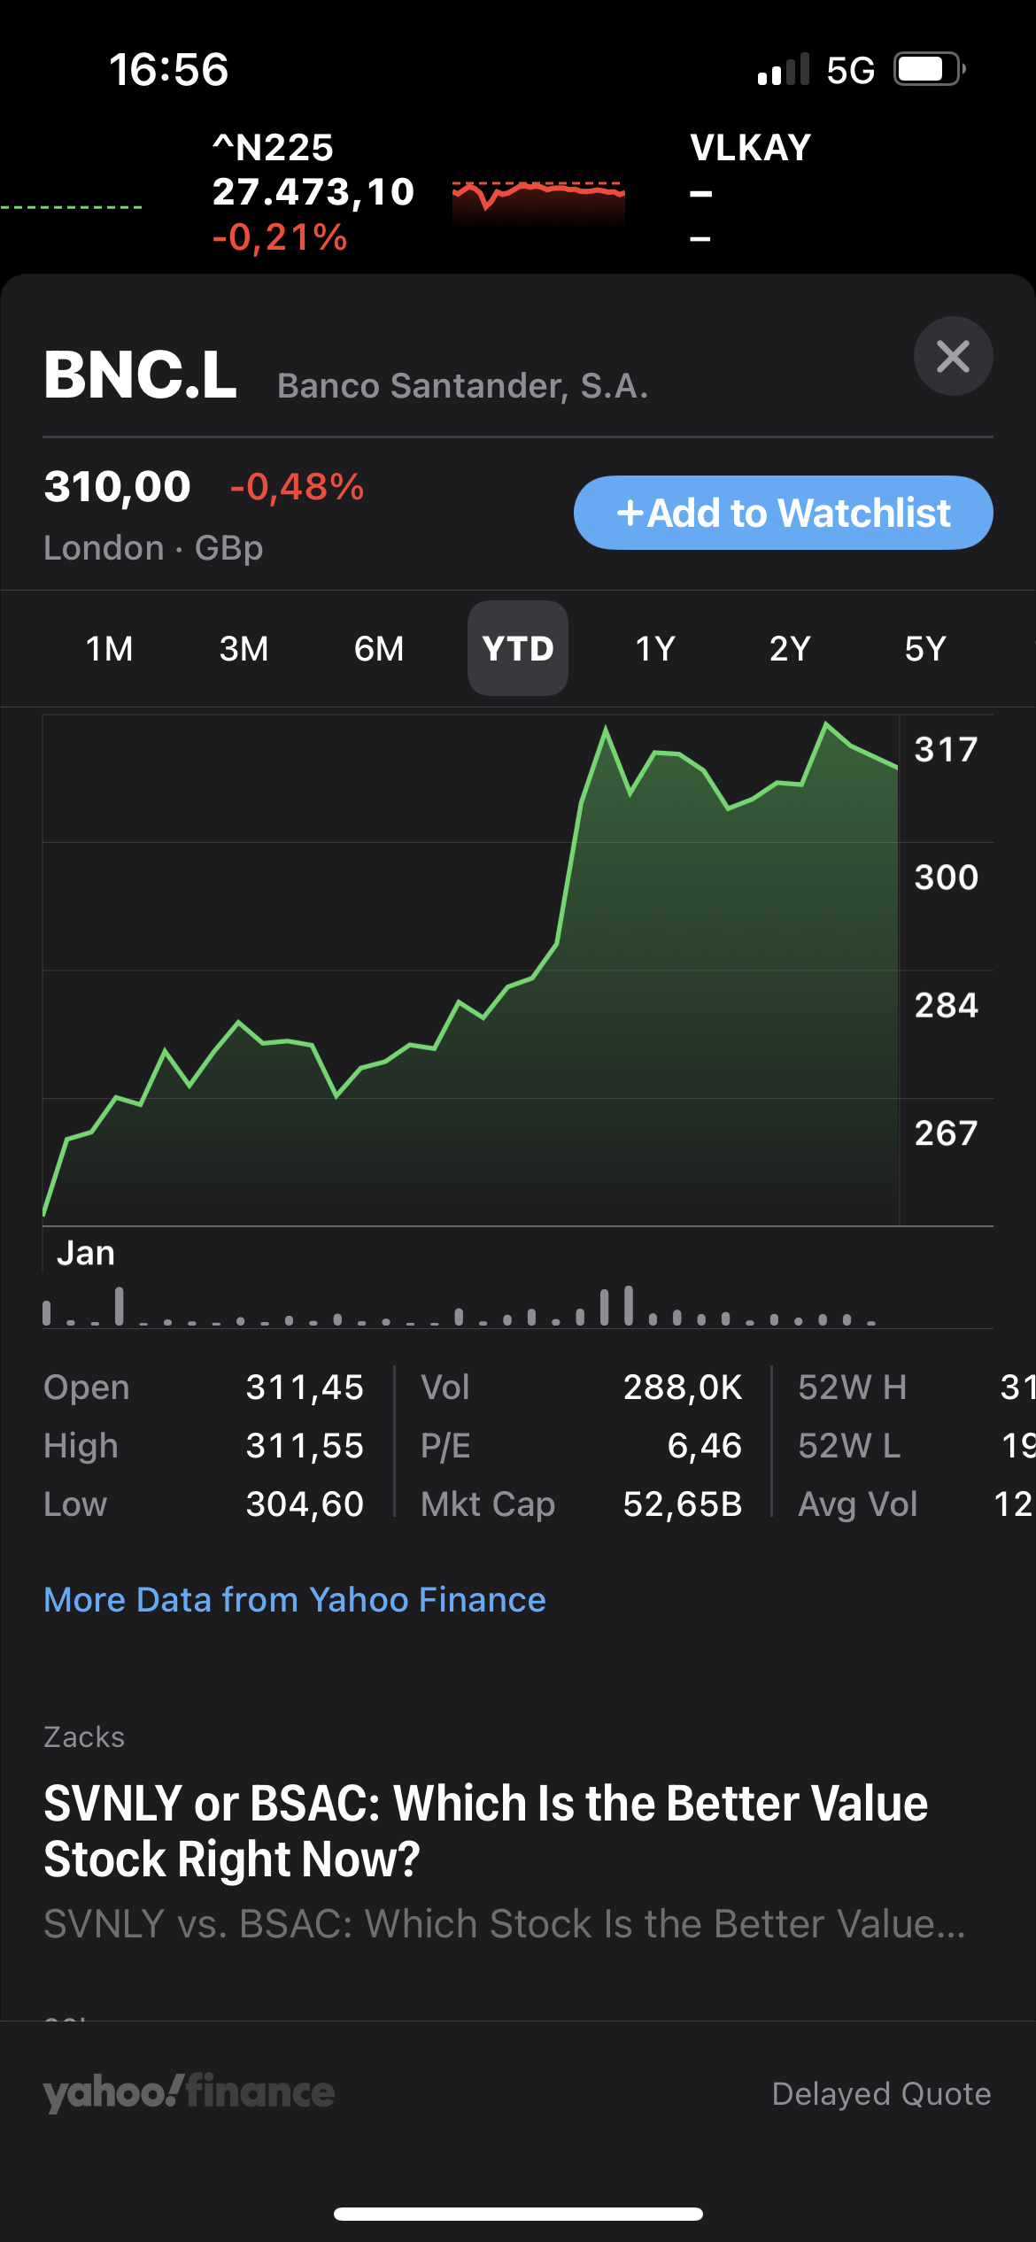1036x2242 pixels.
Task: Switch to the 1Y chart range
Action: point(655,648)
